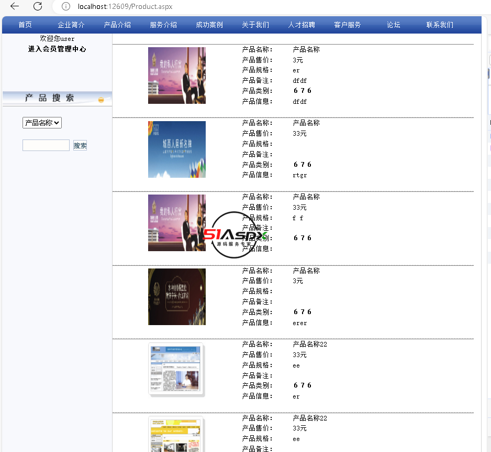Select the second product's price 33元
The height and width of the screenshot is (452, 491).
pos(299,133)
